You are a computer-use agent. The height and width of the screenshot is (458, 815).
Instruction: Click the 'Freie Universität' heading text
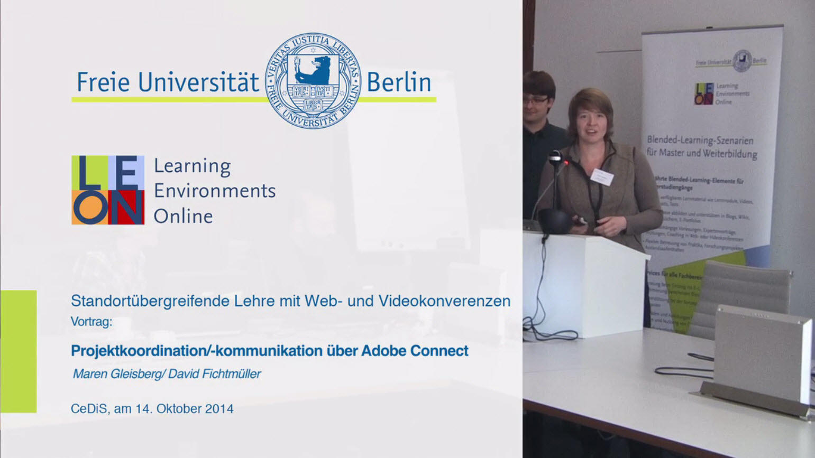coord(168,82)
